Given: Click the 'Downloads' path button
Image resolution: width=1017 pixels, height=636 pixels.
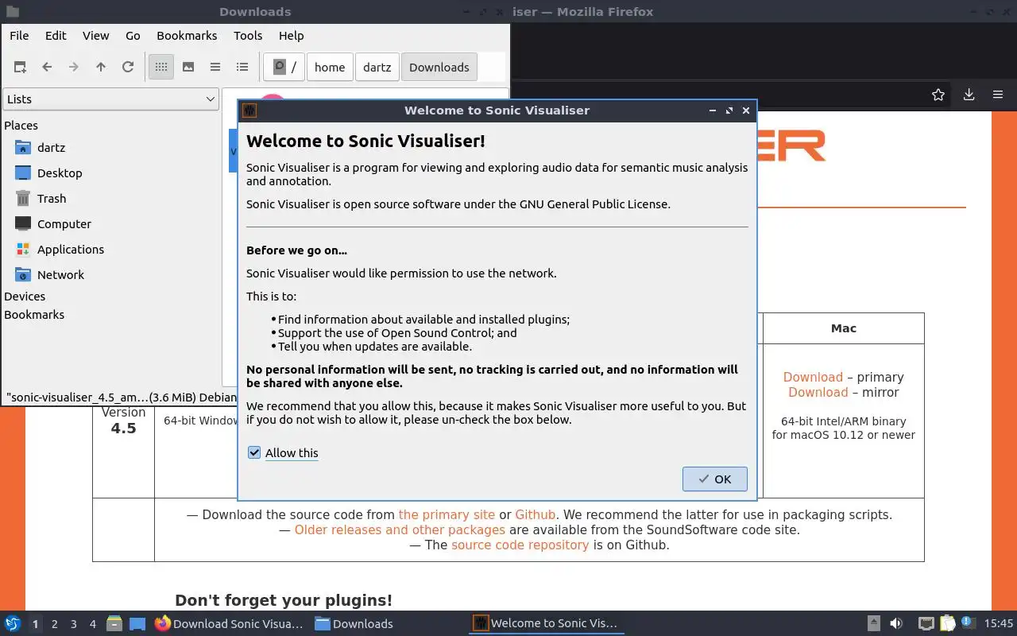Looking at the screenshot, I should coord(439,67).
